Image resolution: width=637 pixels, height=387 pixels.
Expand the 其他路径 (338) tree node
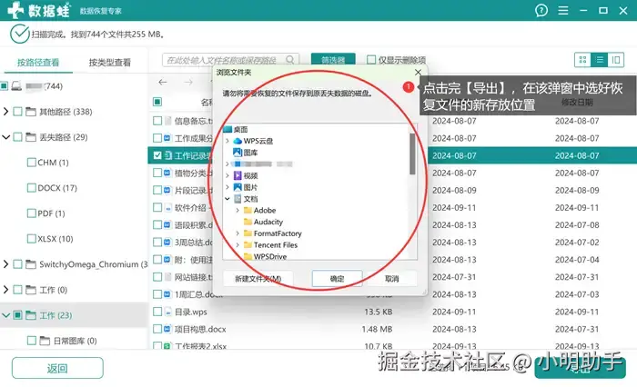[x=5, y=111]
